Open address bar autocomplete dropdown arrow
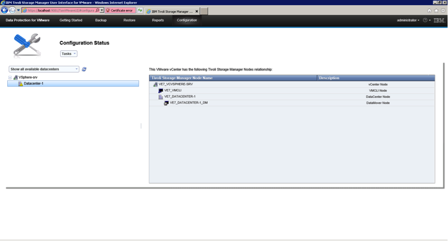The height and width of the screenshot is (241, 448). (x=102, y=10)
